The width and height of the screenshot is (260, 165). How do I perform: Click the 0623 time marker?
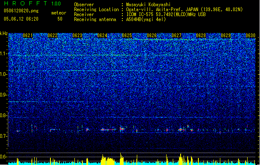(77, 35)
